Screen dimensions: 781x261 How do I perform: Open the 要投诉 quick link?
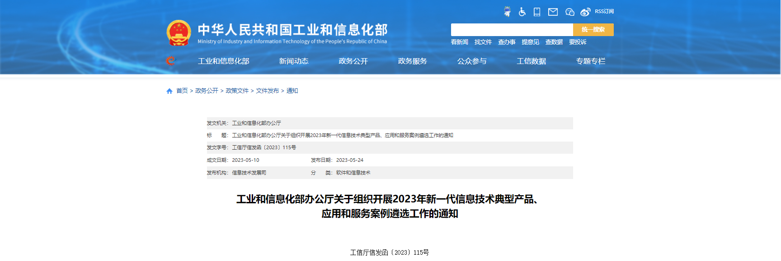(578, 42)
